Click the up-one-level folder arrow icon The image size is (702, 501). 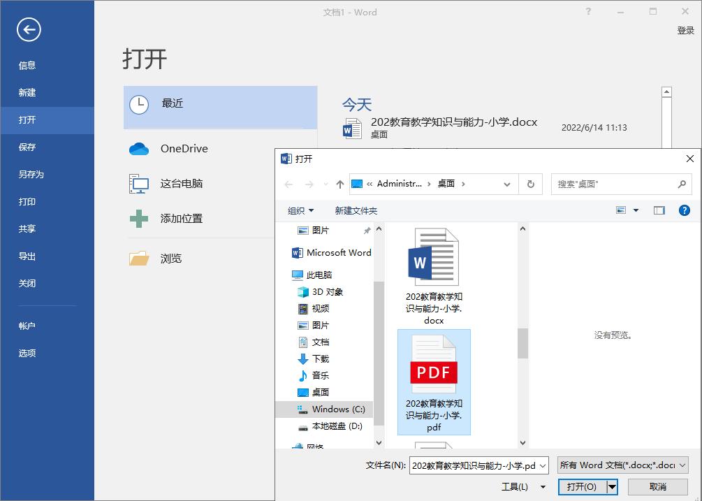[x=339, y=184]
